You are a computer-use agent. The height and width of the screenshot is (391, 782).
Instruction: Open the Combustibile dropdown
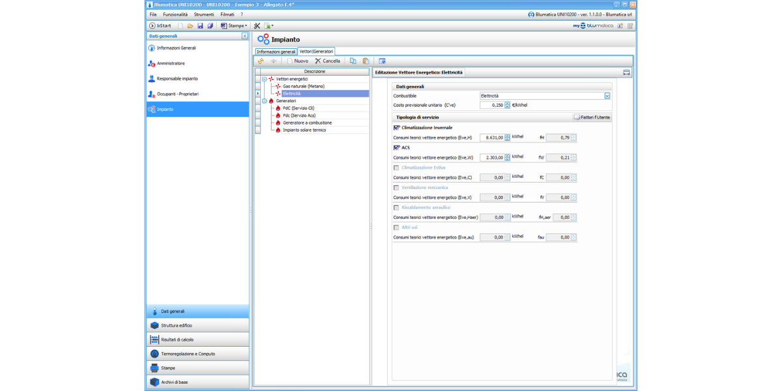pos(607,96)
